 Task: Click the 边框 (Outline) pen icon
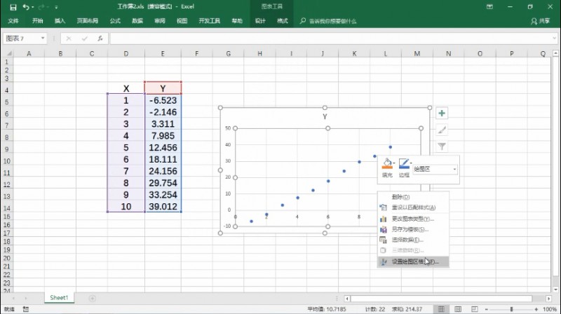404,164
